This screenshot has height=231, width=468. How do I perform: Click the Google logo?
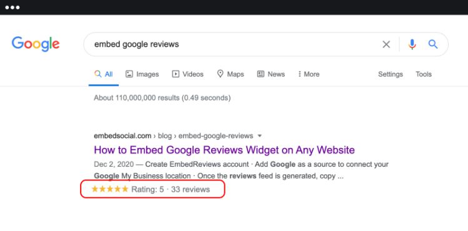pyautogui.click(x=36, y=44)
